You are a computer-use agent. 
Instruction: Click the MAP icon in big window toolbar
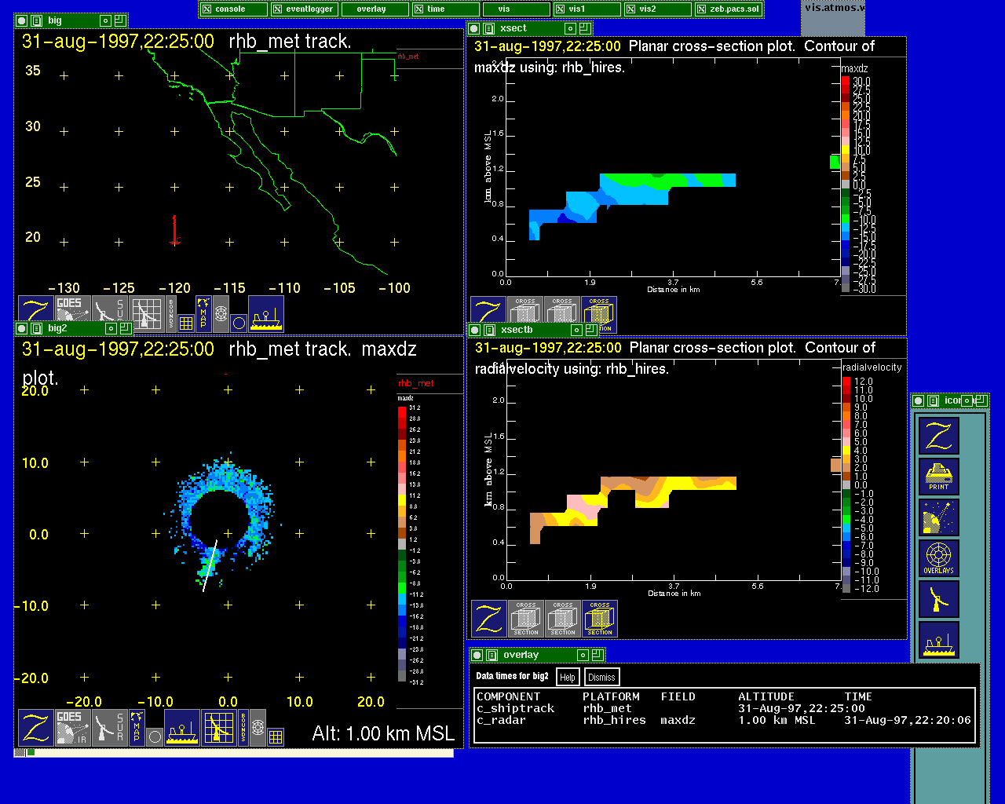pos(203,312)
